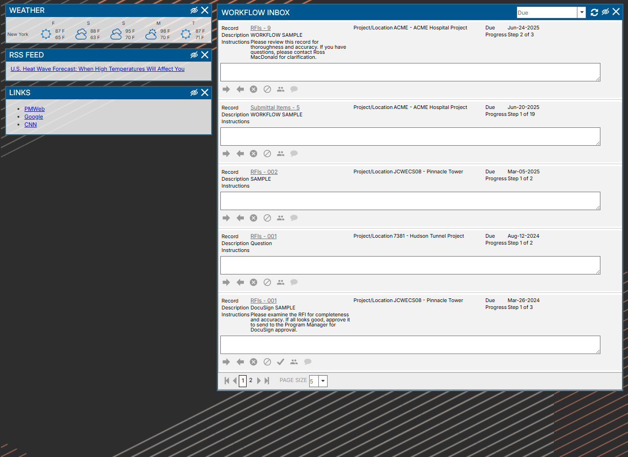Click the checkmark icon on the DocuSign SAMPLE record

point(281,362)
